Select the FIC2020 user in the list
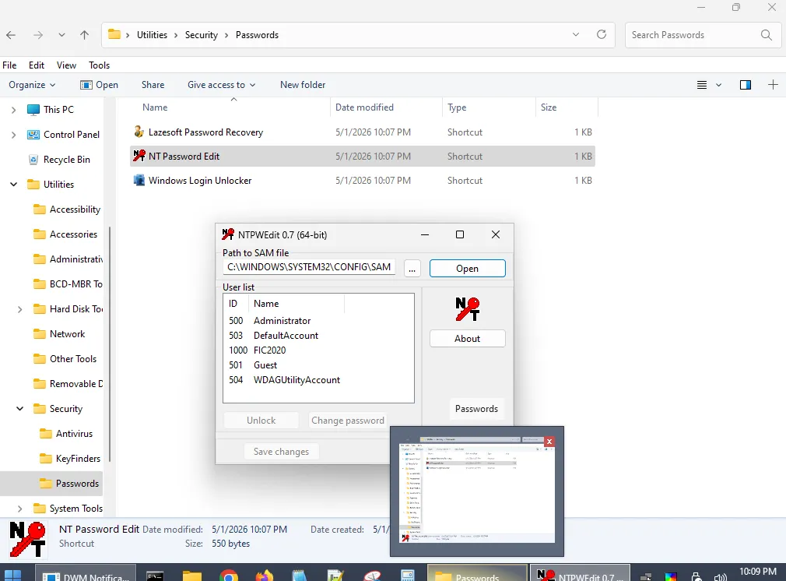This screenshot has width=786, height=581. click(269, 350)
